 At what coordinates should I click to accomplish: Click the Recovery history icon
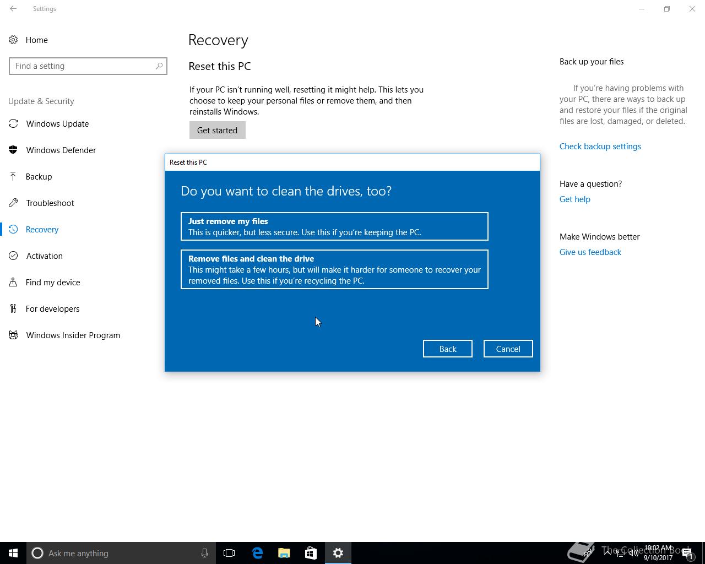tap(13, 229)
